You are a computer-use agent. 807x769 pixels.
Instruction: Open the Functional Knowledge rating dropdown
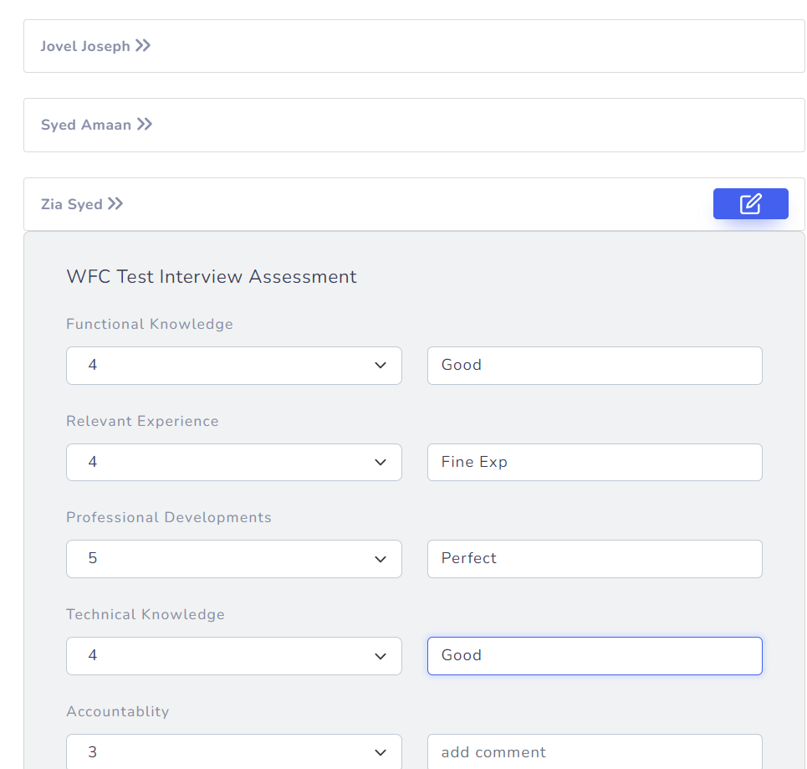pyautogui.click(x=233, y=366)
